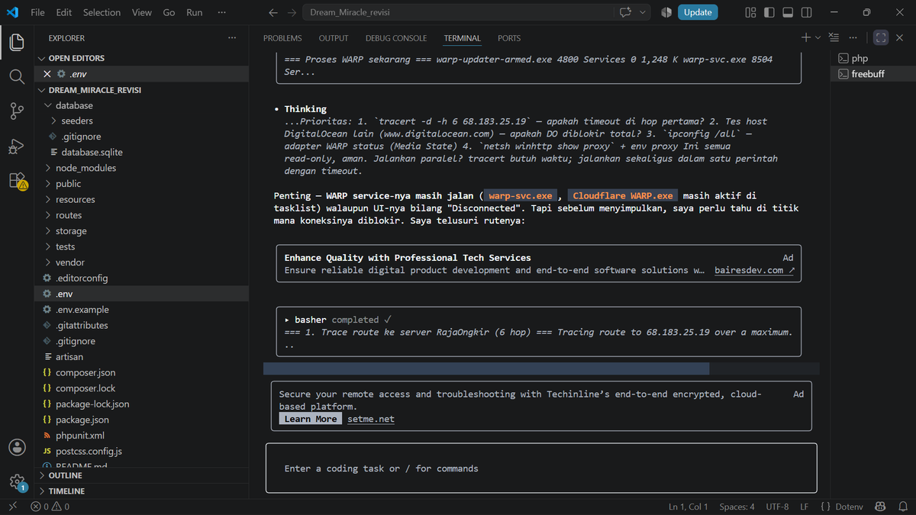Click the new terminal plus icon
The width and height of the screenshot is (916, 515).
(x=805, y=37)
